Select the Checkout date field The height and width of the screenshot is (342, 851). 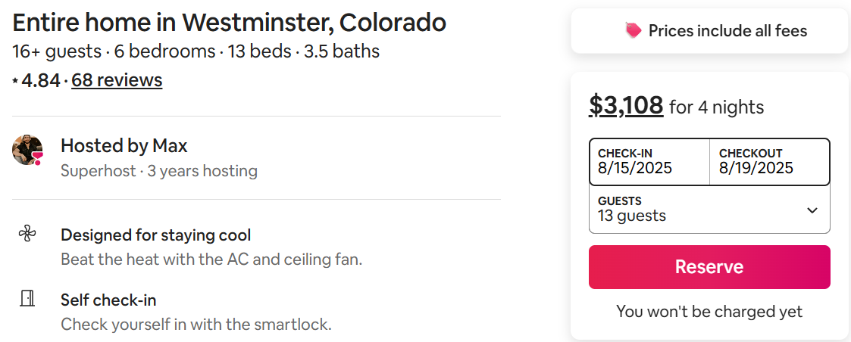tap(769, 161)
